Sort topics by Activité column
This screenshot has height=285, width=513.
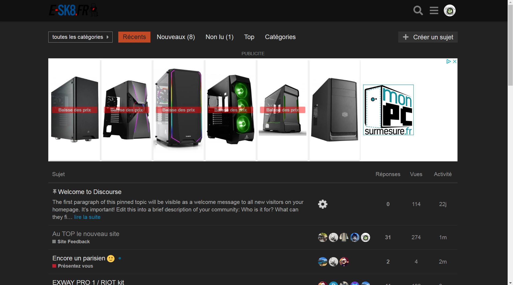click(443, 174)
